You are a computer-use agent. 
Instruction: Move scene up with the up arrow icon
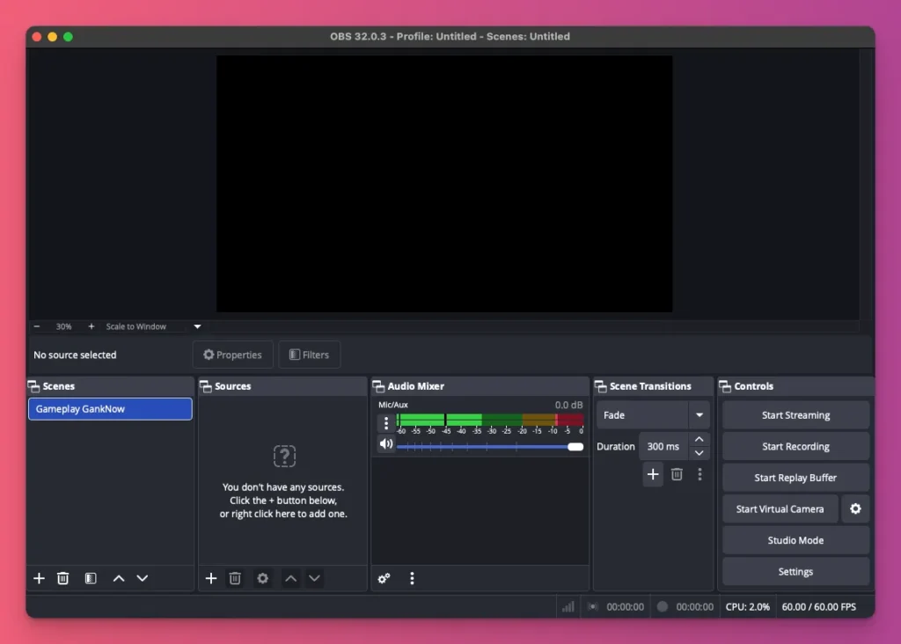click(x=119, y=578)
